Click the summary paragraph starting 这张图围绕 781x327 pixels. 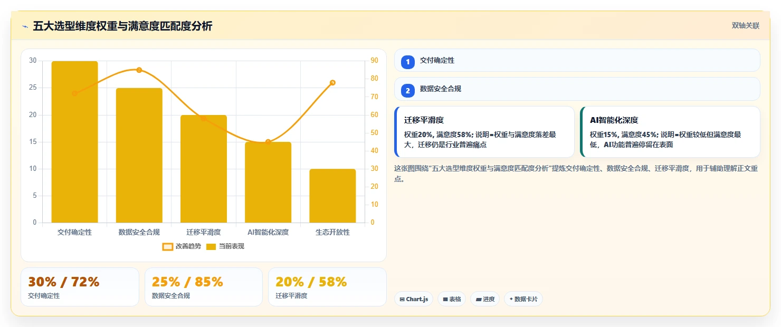pyautogui.click(x=576, y=174)
